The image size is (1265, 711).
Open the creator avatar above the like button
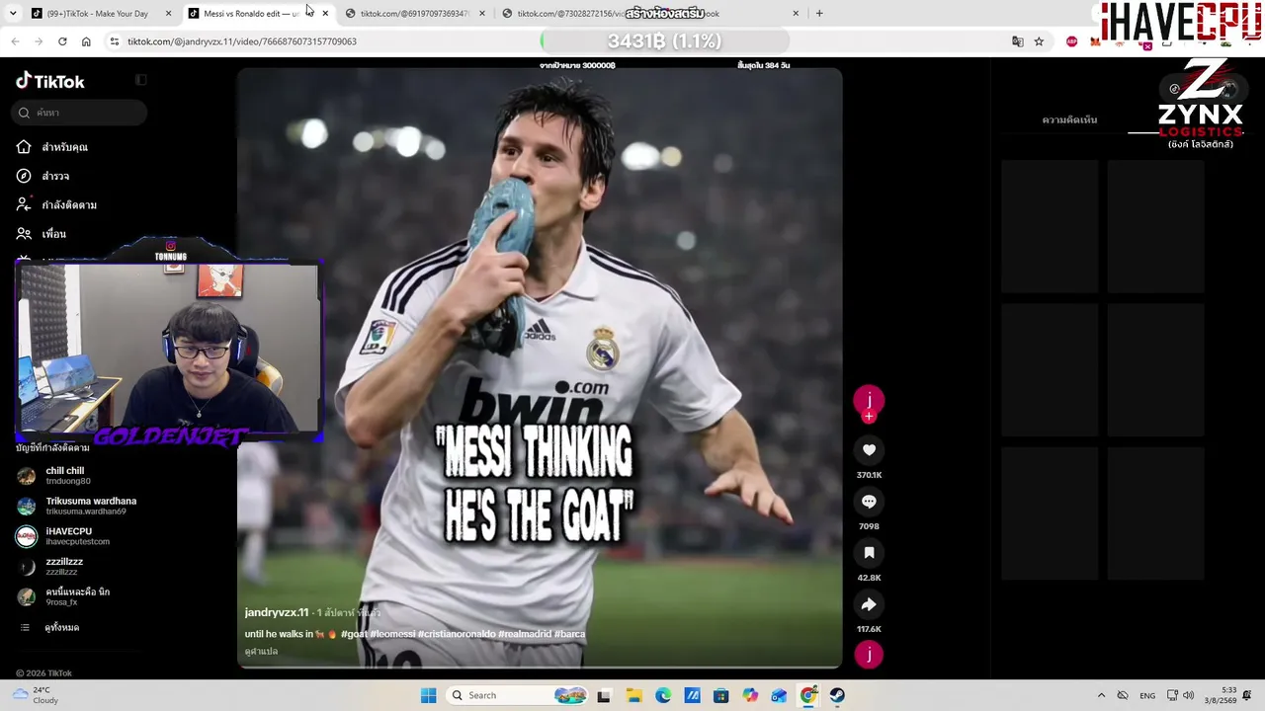coord(869,399)
